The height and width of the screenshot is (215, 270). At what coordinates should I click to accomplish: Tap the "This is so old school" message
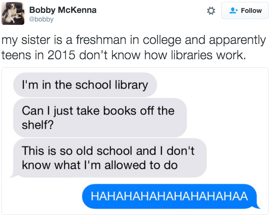click(110, 158)
